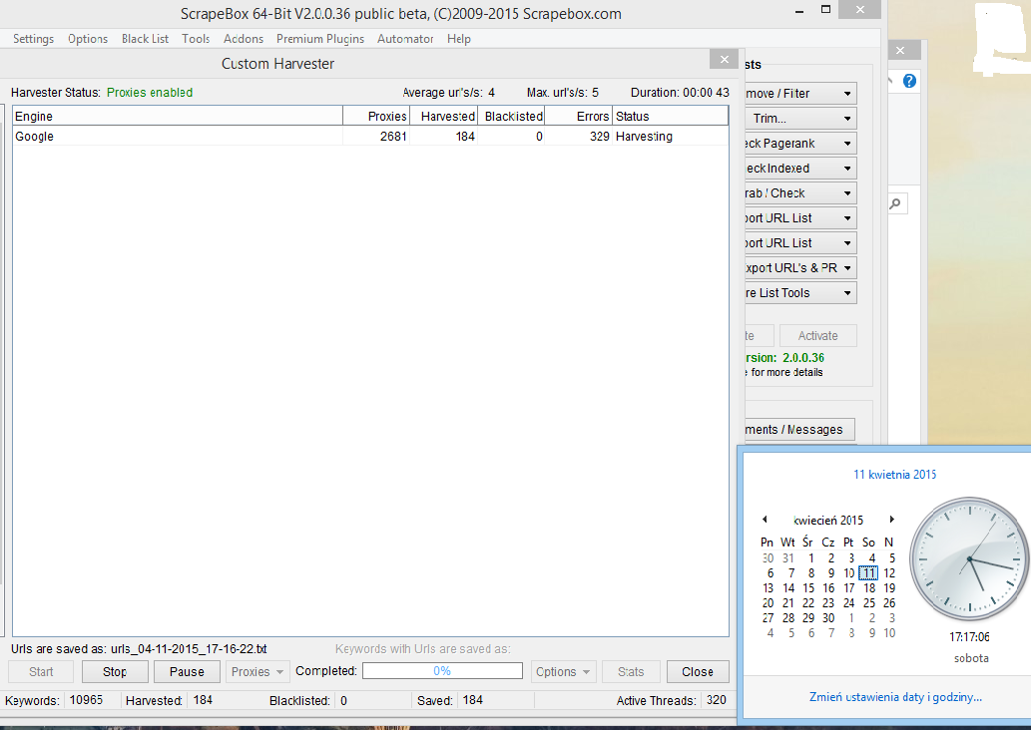Click the kwiecień 2015 month title
Screen dimensions: 1031x730
point(828,521)
